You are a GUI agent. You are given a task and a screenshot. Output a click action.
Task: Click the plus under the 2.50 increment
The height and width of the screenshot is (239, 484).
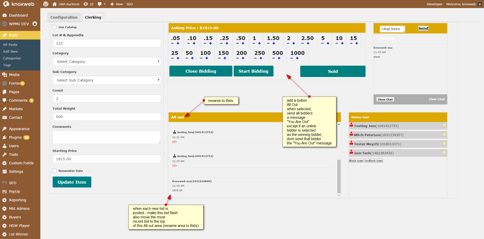click(308, 43)
